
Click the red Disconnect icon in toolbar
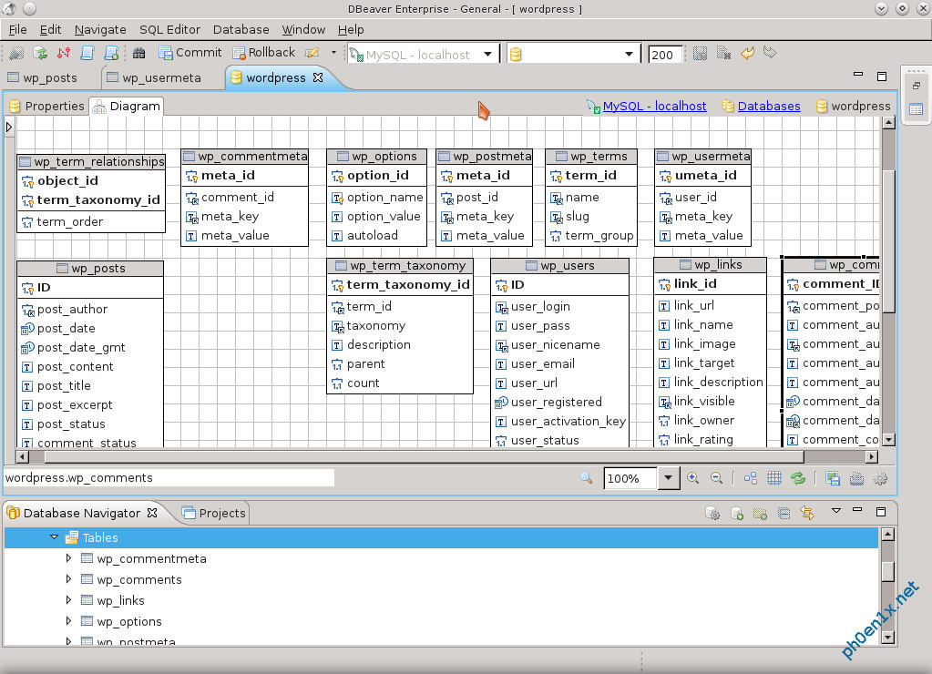(x=64, y=54)
